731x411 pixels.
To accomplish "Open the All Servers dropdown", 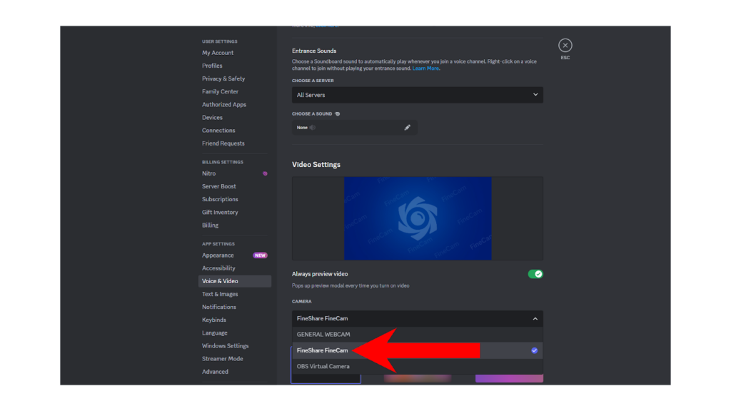I will [x=417, y=95].
